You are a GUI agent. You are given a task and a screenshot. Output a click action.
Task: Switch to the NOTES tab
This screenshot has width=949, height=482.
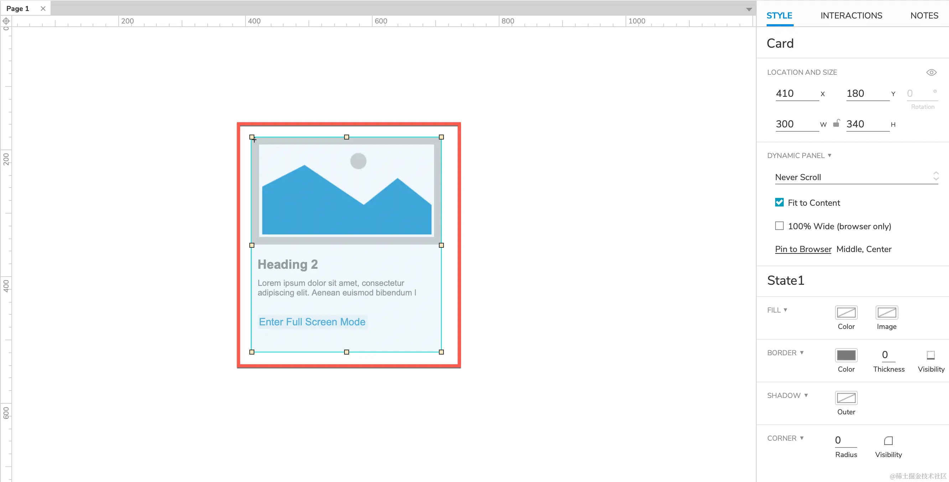[924, 15]
